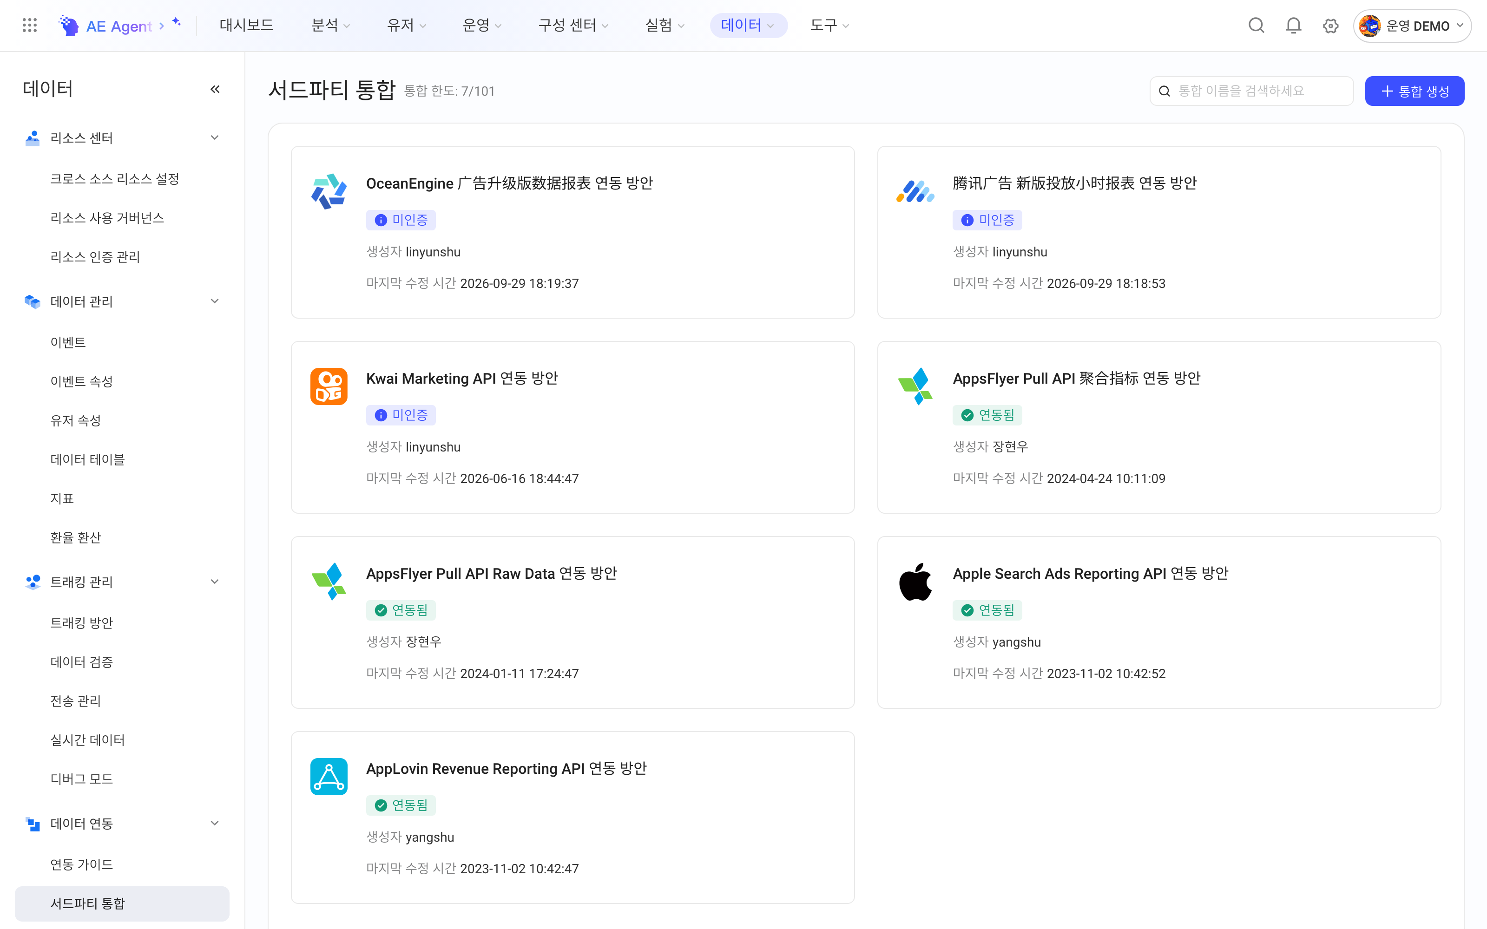
Task: Open the 도구 dropdown menu
Action: coord(829,25)
